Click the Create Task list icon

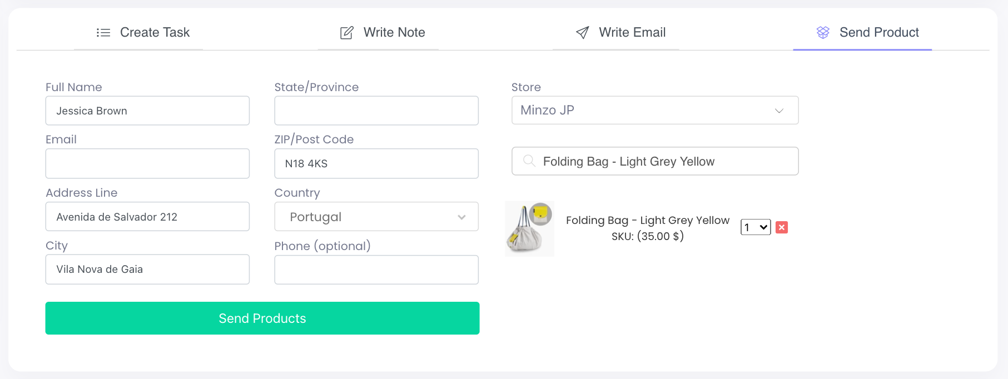tap(103, 33)
